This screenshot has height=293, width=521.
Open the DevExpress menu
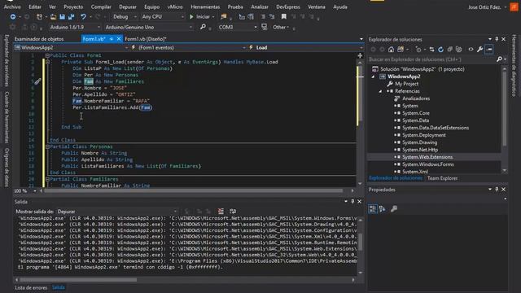click(287, 7)
